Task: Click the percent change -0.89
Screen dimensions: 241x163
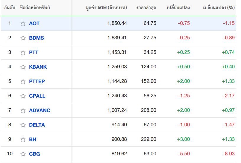Action: (x=229, y=38)
